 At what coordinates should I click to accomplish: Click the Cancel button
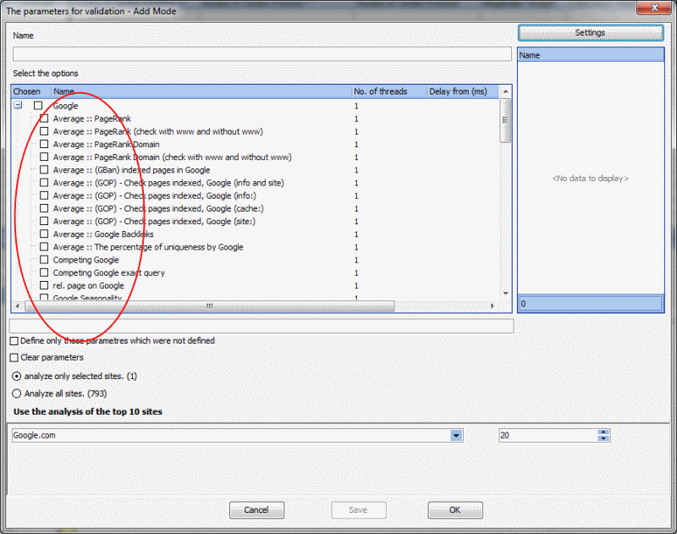pos(256,510)
